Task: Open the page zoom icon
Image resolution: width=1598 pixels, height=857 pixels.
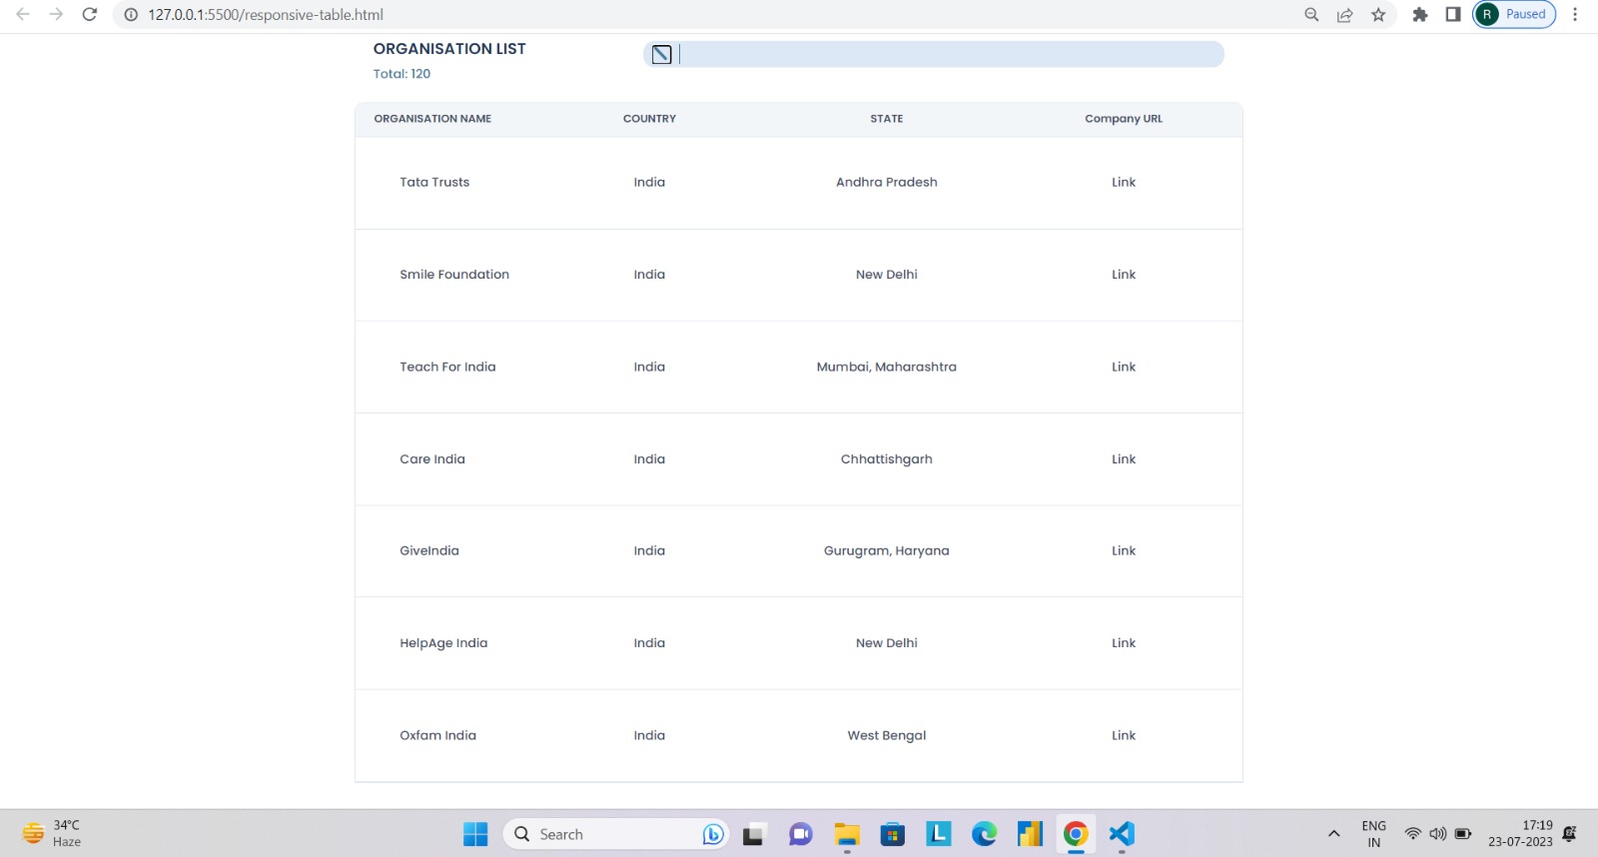Action: (1311, 15)
